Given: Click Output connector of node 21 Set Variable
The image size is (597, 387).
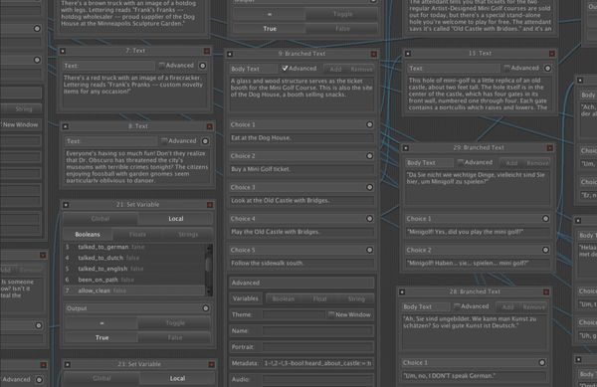Looking at the screenshot, I should (x=206, y=308).
